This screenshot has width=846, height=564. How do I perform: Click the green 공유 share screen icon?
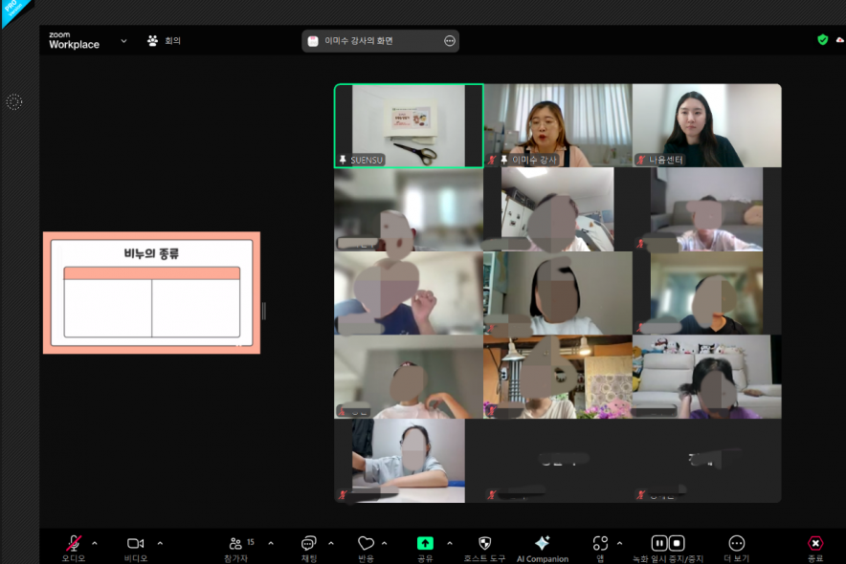tap(425, 543)
